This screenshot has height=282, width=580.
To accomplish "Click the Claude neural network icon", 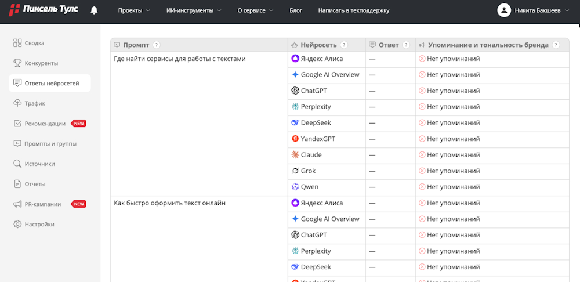I will pos(295,155).
